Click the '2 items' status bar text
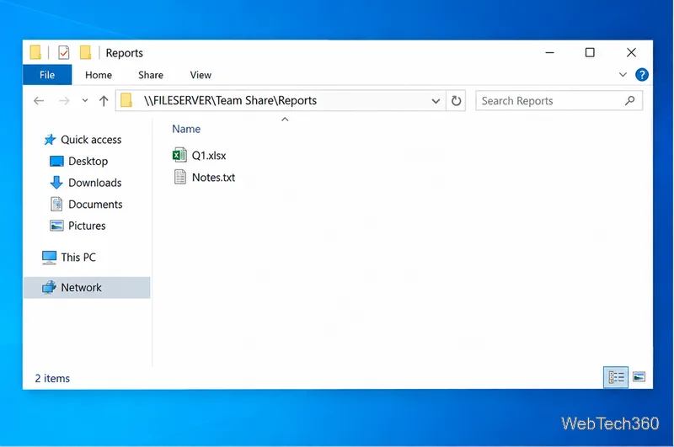 [52, 378]
